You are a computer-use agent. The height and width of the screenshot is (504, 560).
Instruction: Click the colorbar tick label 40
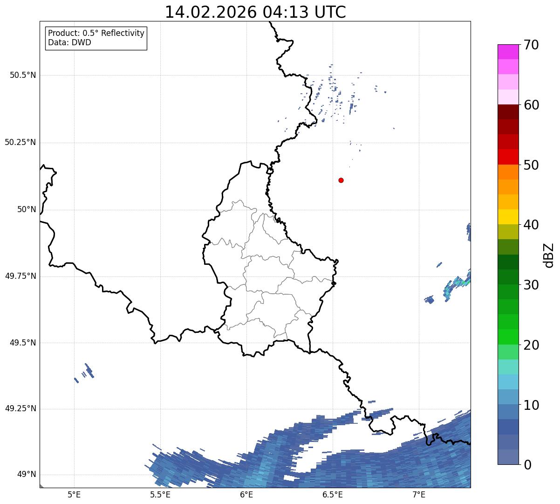click(531, 225)
